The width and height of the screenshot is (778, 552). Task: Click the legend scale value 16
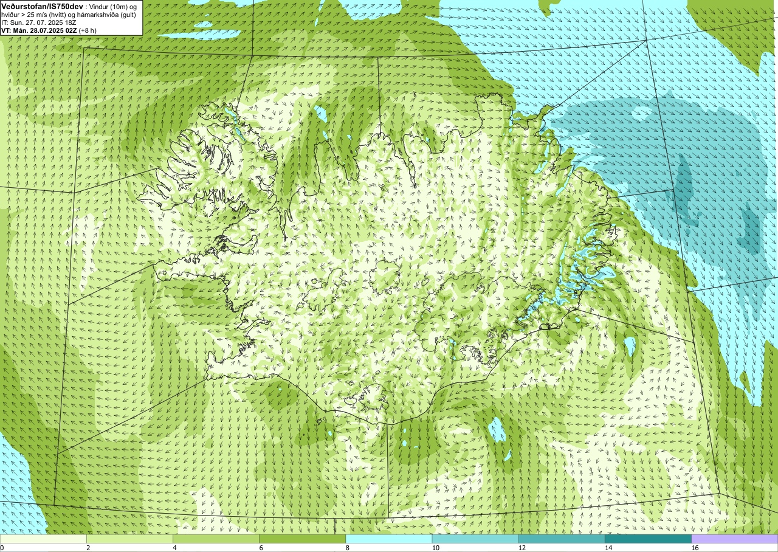[695, 548]
